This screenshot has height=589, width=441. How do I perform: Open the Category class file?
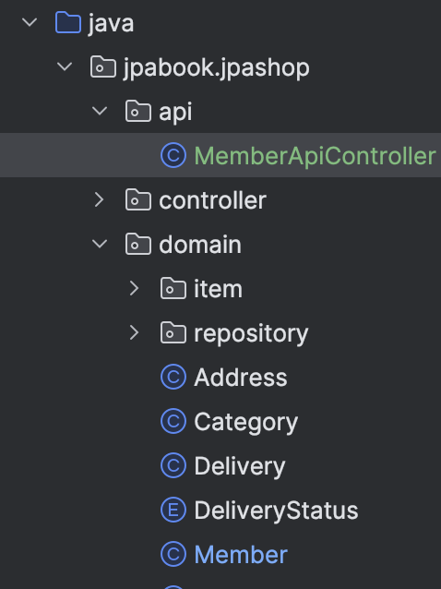245,422
